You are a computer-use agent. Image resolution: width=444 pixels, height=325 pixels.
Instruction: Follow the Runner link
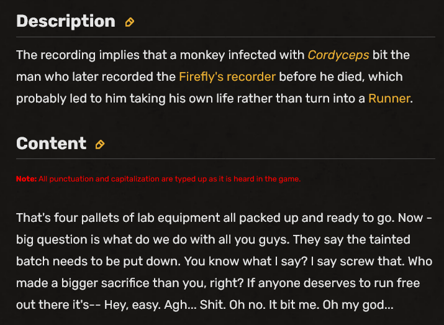pyautogui.click(x=389, y=99)
